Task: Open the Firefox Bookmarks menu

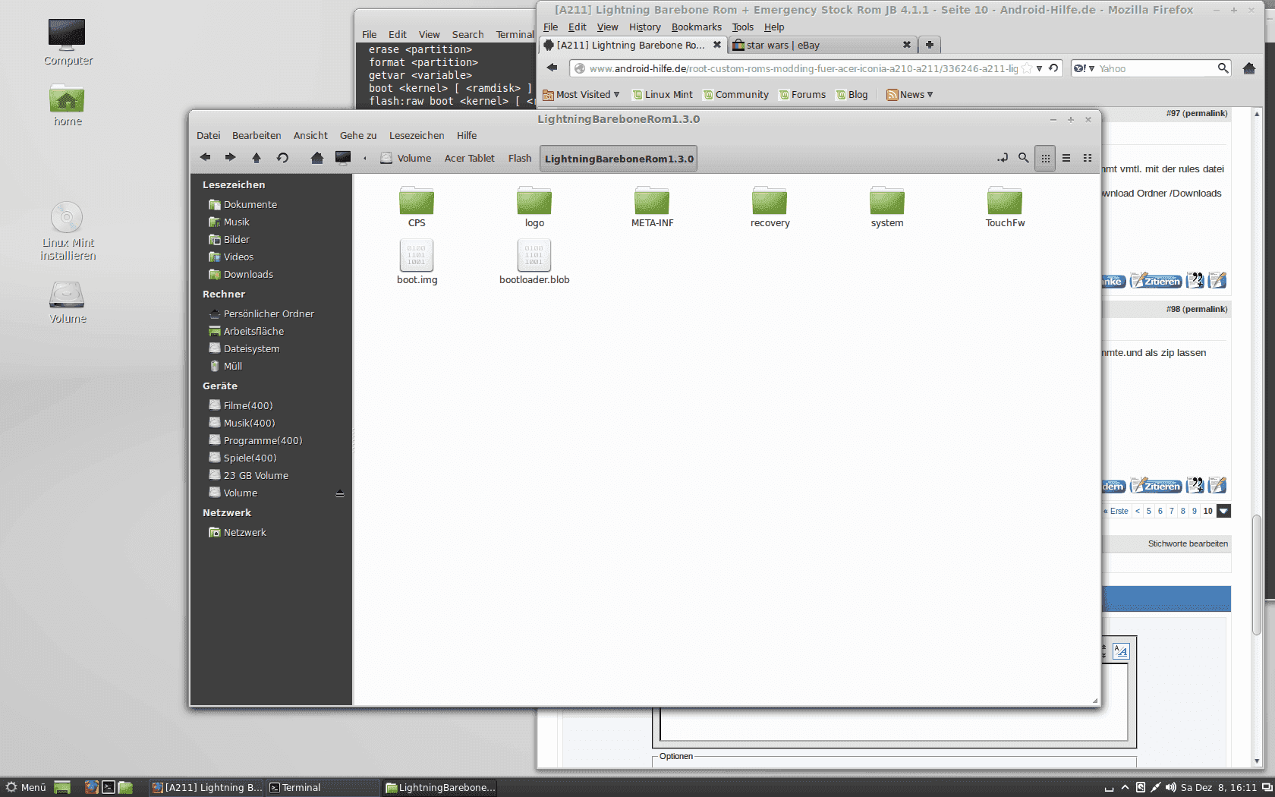Action: [696, 27]
